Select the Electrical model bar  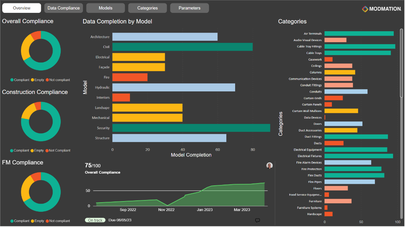click(139, 57)
